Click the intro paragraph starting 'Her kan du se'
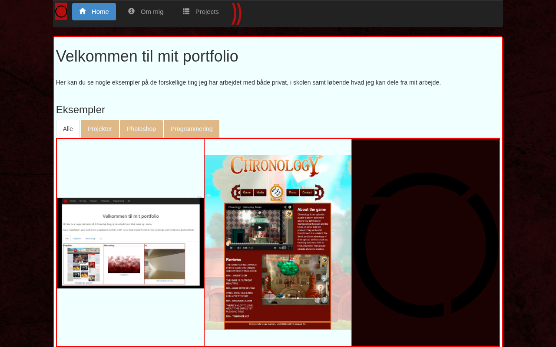 click(x=248, y=82)
